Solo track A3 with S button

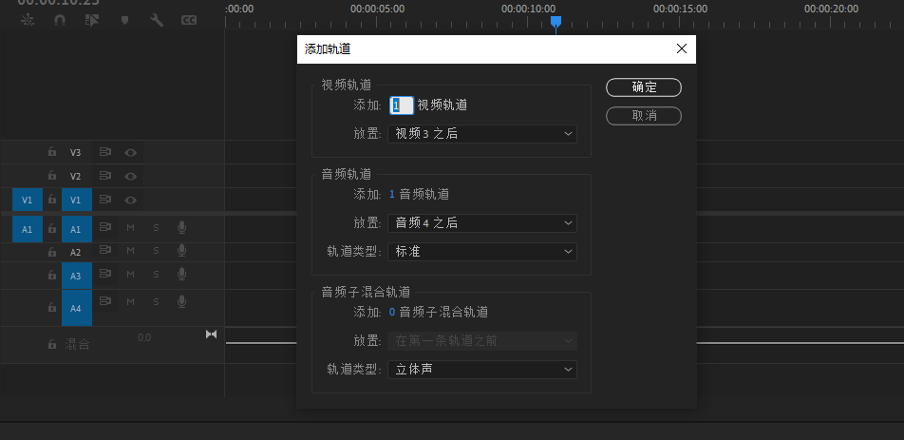(x=156, y=276)
